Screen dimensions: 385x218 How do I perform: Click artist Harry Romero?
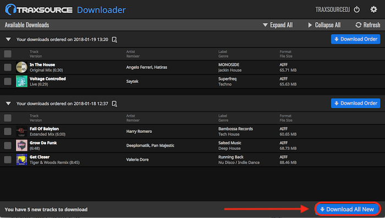(139, 131)
